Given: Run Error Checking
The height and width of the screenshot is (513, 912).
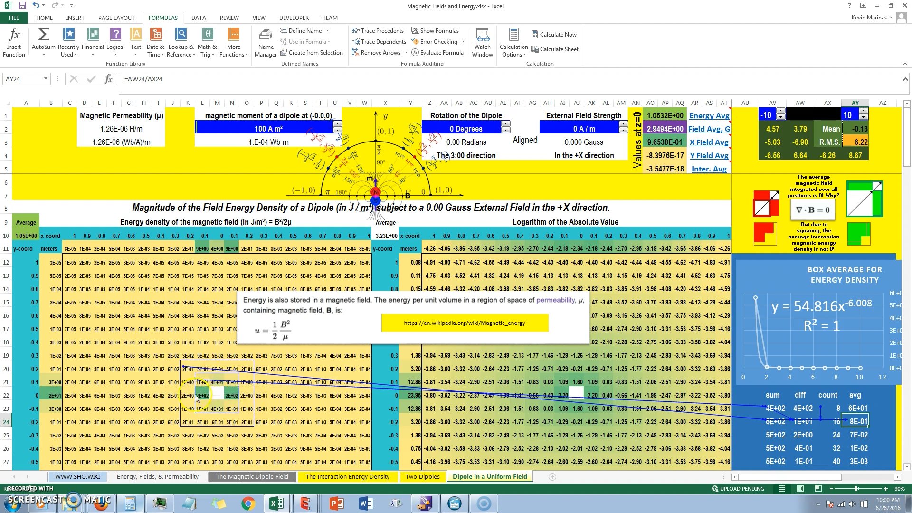Looking at the screenshot, I should coord(434,42).
